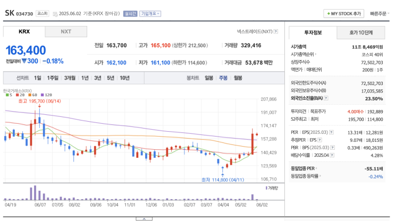Screen dimensions: 395x221
Task: Show the 3개월 line chart
Action: (x=70, y=78)
